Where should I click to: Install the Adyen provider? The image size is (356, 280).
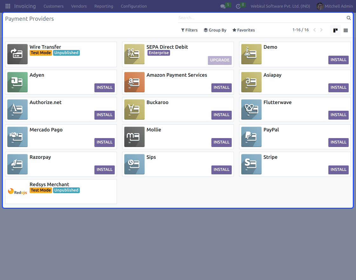coord(105,87)
